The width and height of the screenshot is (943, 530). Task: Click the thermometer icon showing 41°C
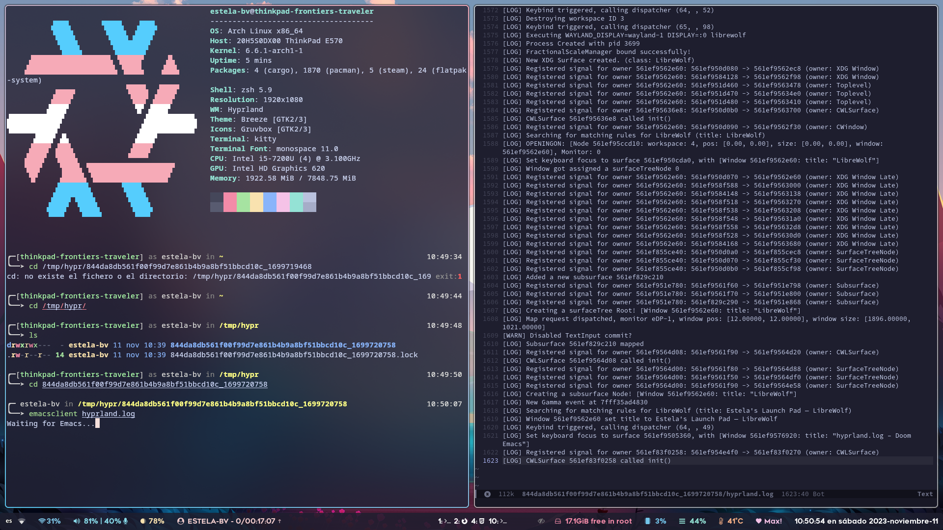[x=721, y=521]
